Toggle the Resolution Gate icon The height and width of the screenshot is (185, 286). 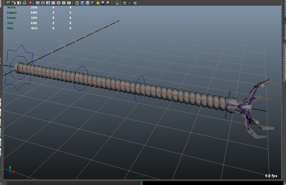click(48, 3)
